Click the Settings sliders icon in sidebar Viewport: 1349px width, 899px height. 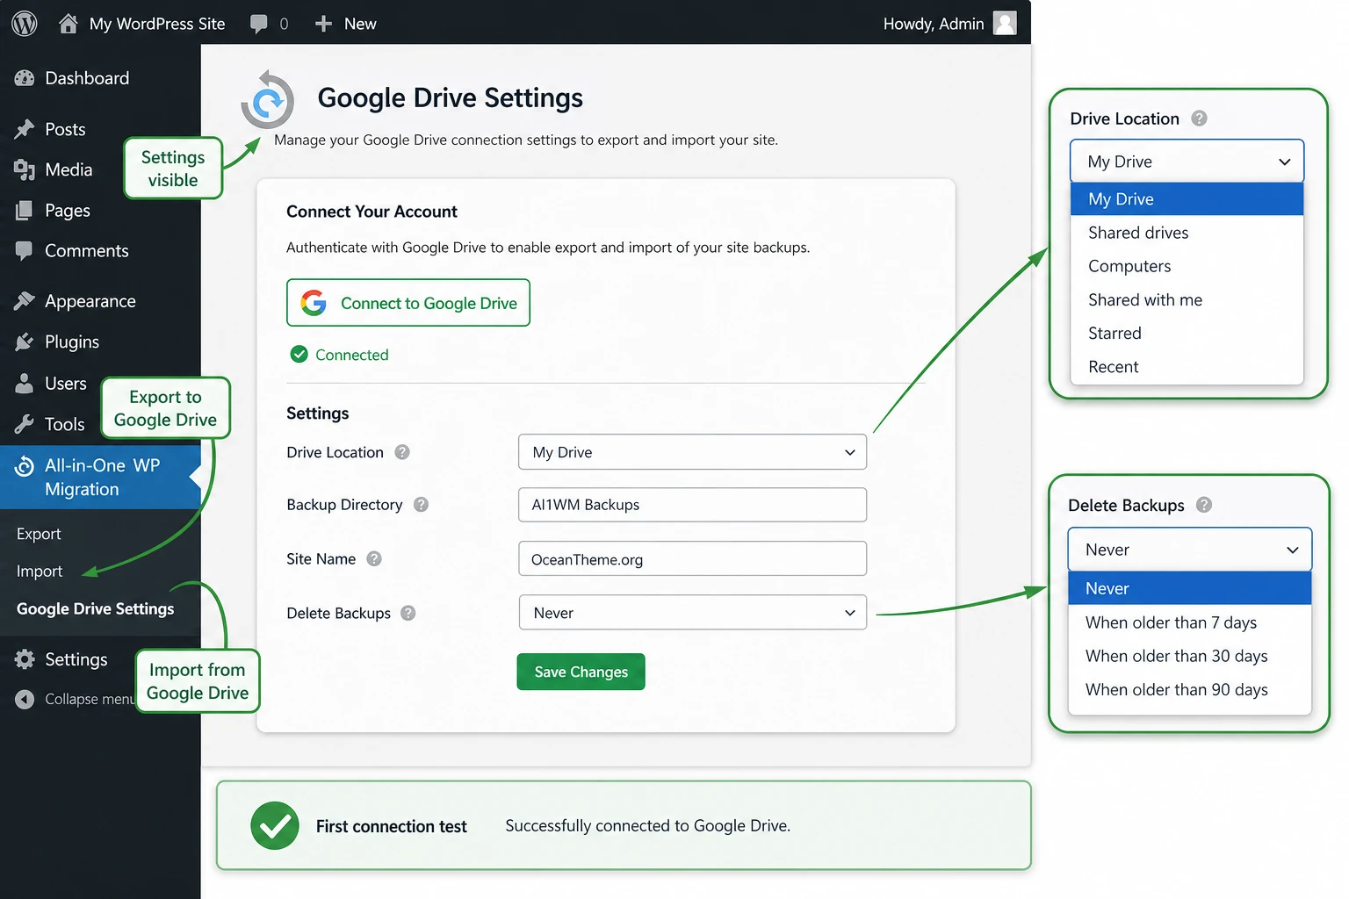(25, 659)
